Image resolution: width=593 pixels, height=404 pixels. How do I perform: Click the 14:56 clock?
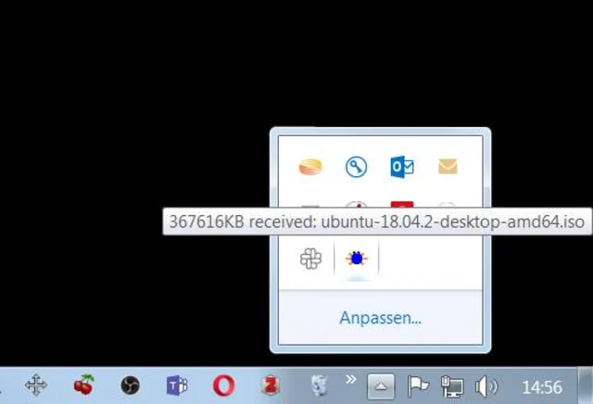click(542, 387)
